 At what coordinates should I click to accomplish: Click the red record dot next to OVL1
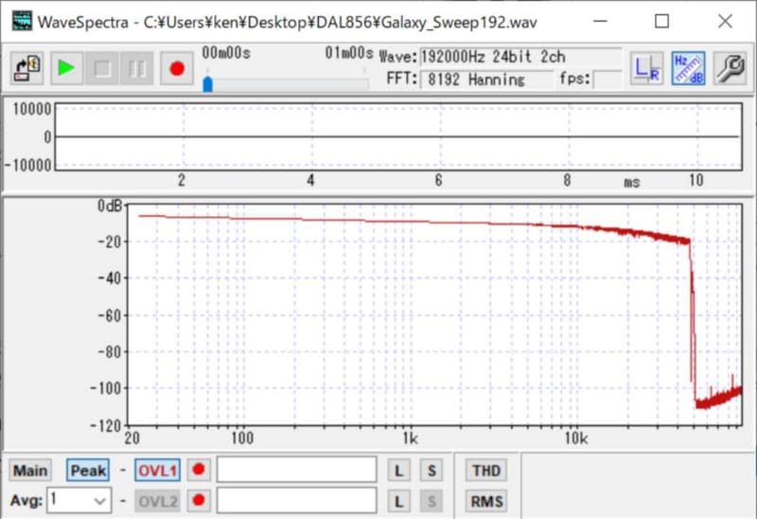(x=199, y=470)
